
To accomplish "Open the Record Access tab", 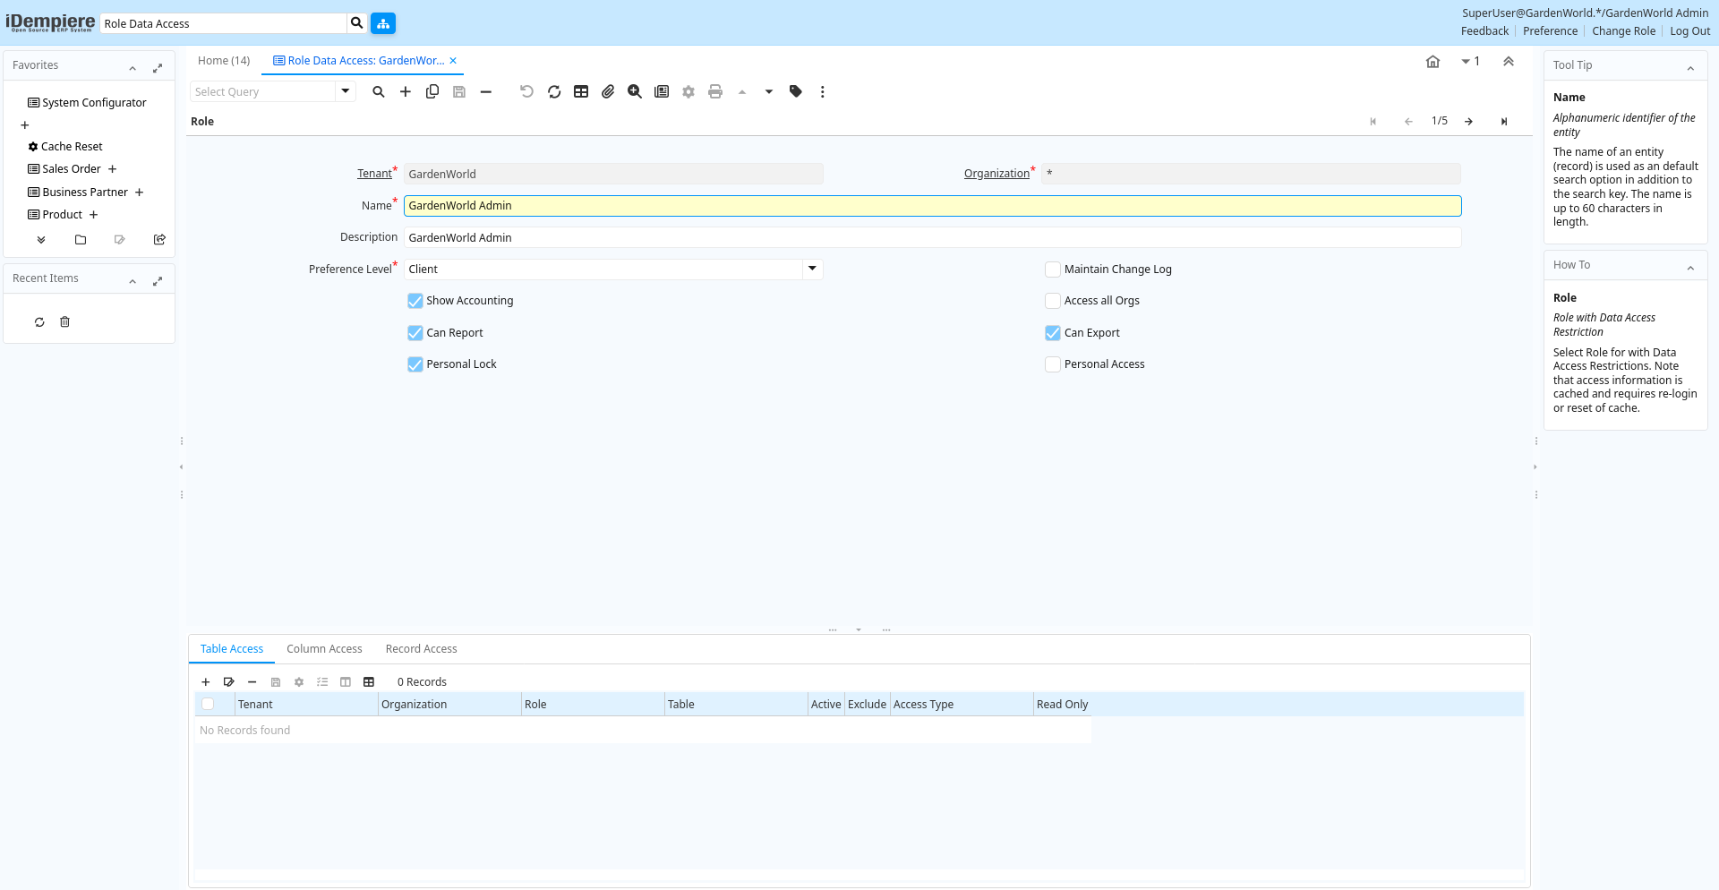I will [421, 649].
